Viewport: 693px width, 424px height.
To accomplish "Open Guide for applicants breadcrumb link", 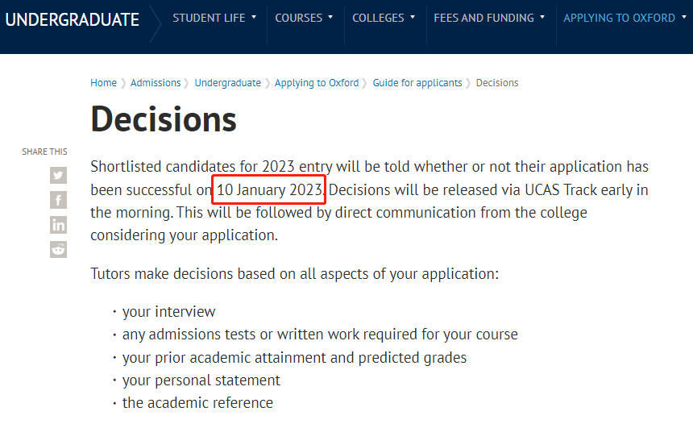I will (417, 83).
